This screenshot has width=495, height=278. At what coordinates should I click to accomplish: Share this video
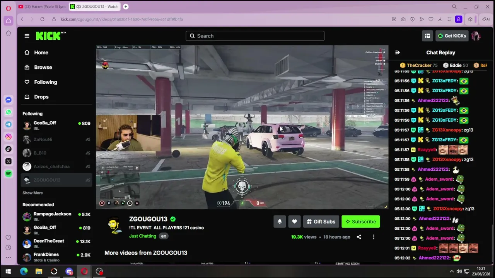point(359,237)
